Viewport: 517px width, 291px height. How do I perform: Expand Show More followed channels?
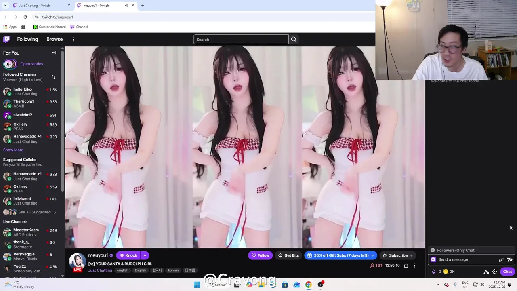tap(13, 150)
